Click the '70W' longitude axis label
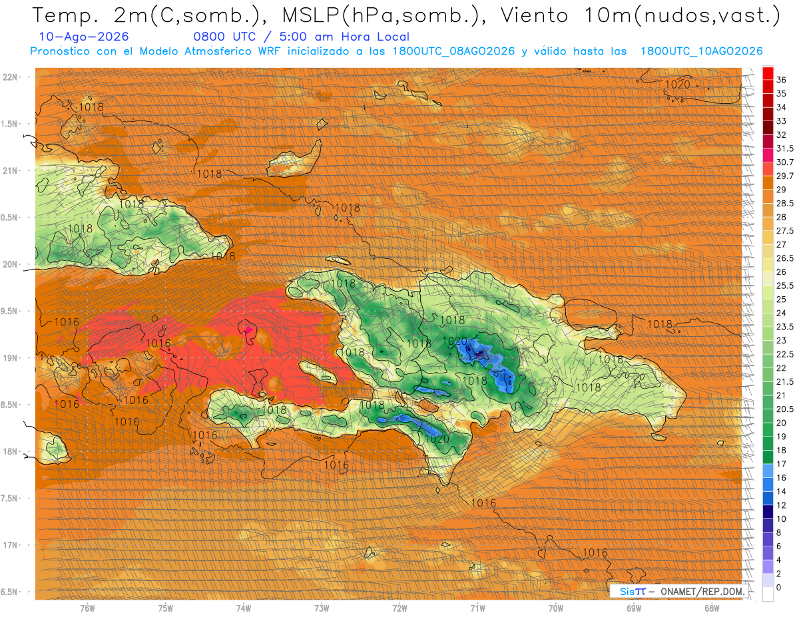 [556, 608]
